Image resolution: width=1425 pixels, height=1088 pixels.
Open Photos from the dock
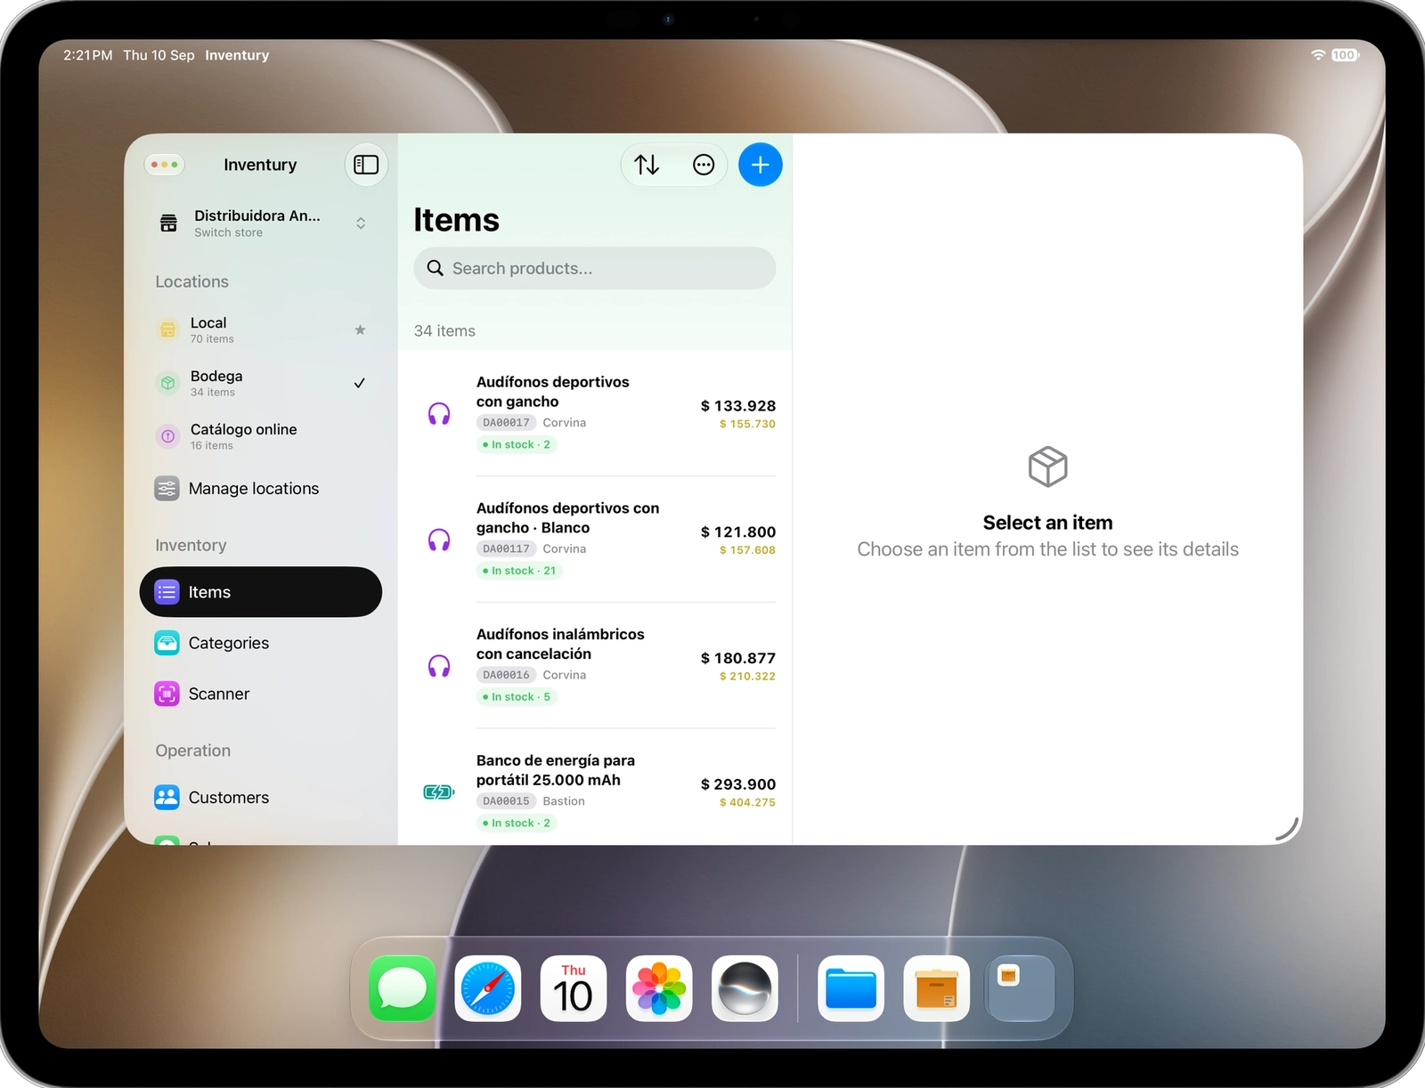[x=659, y=988]
